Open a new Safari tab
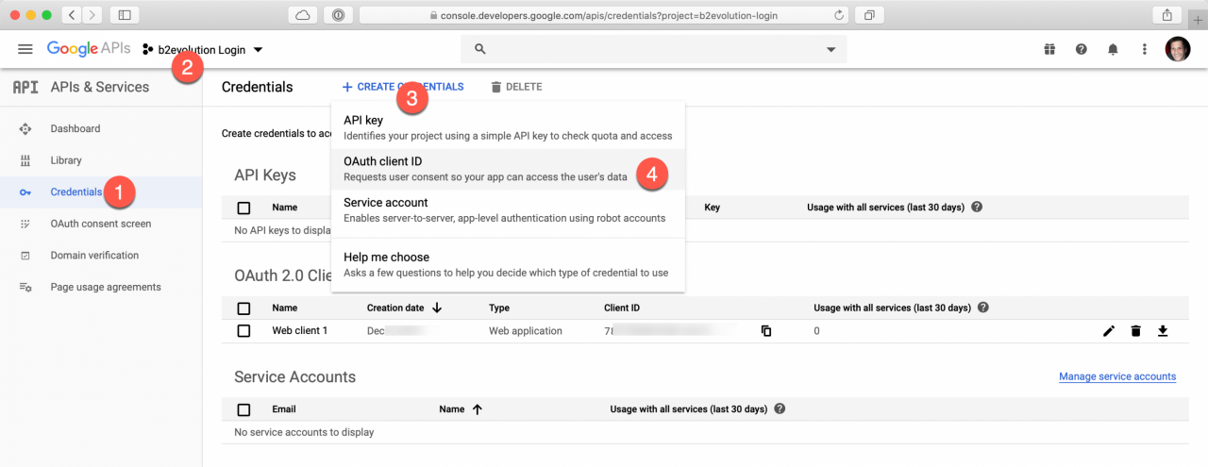 coord(1198,20)
